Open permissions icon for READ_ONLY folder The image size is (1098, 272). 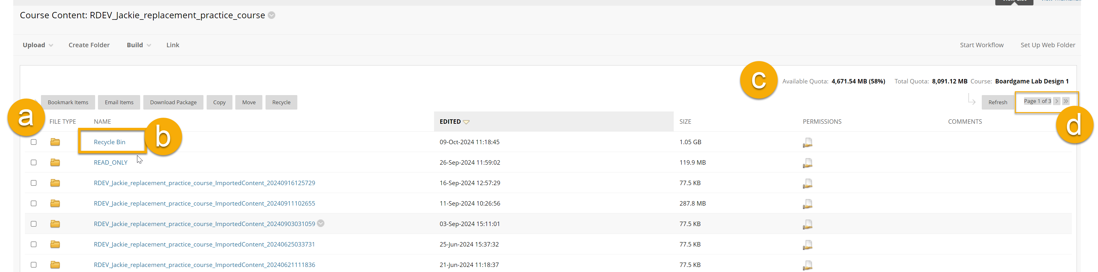807,163
